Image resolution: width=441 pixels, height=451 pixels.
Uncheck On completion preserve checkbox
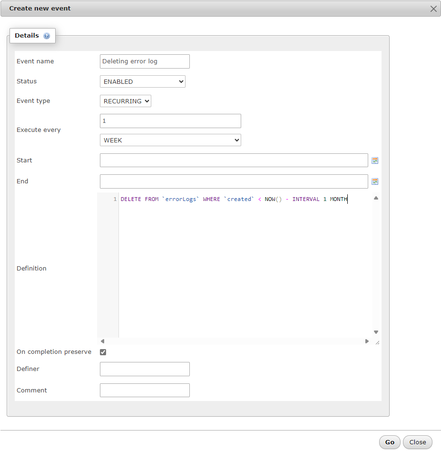[103, 352]
